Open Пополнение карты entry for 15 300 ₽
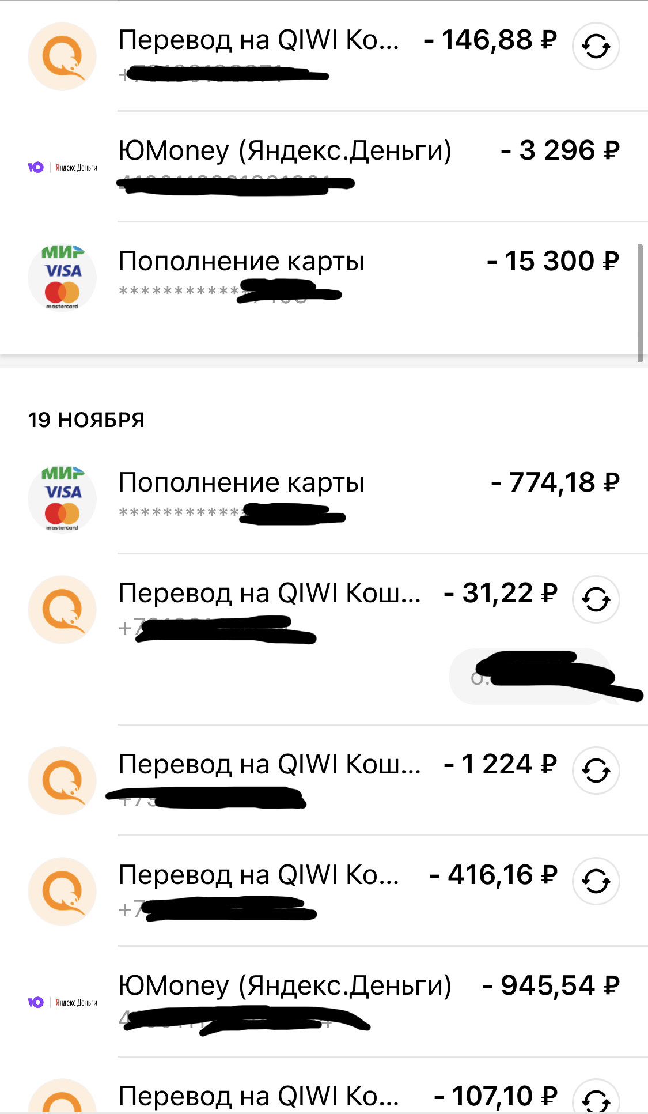This screenshot has height=1114, width=648. point(241,262)
